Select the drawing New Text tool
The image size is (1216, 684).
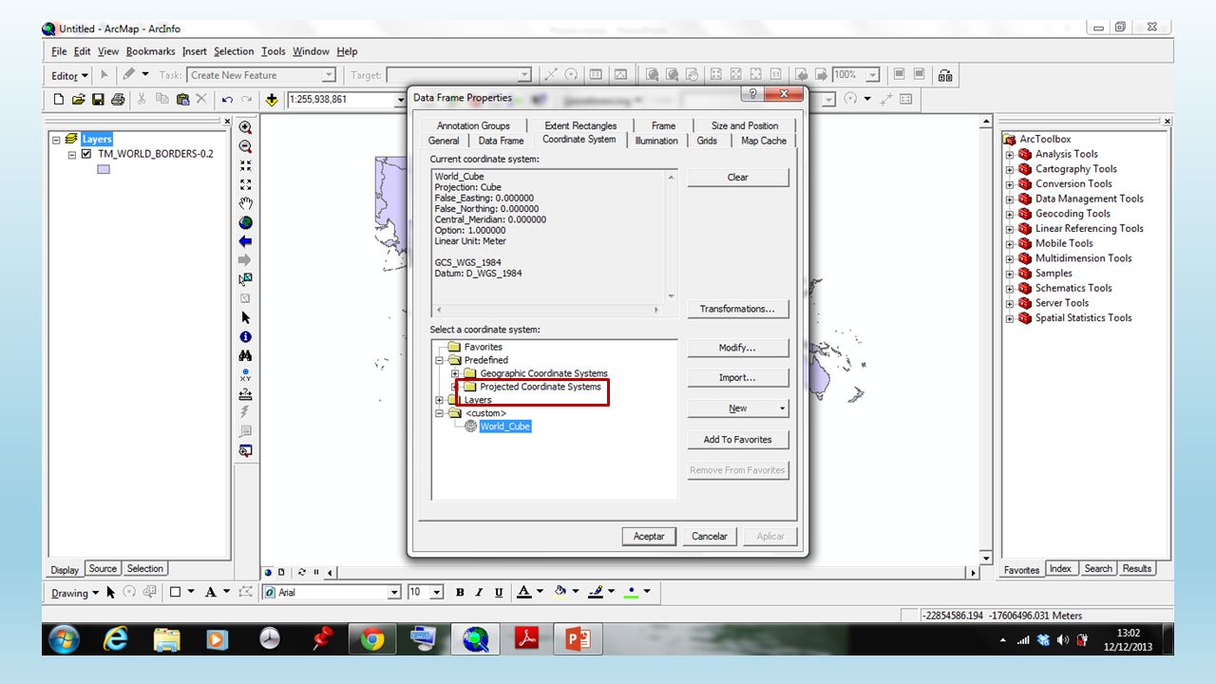point(211,592)
